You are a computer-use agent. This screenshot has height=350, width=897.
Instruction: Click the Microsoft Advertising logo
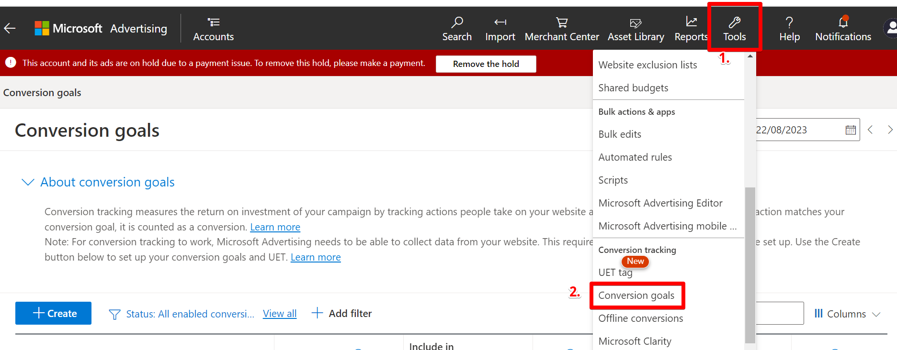pos(101,29)
